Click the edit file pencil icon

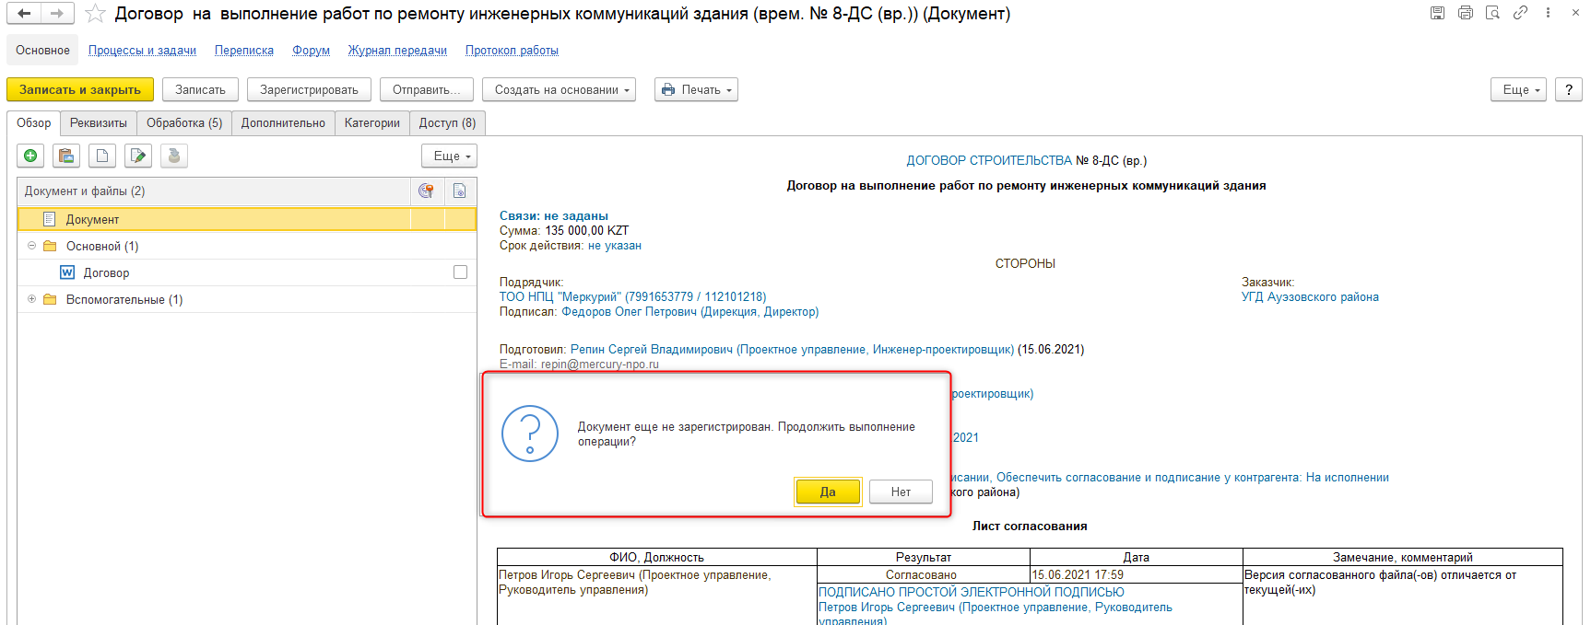tap(138, 156)
